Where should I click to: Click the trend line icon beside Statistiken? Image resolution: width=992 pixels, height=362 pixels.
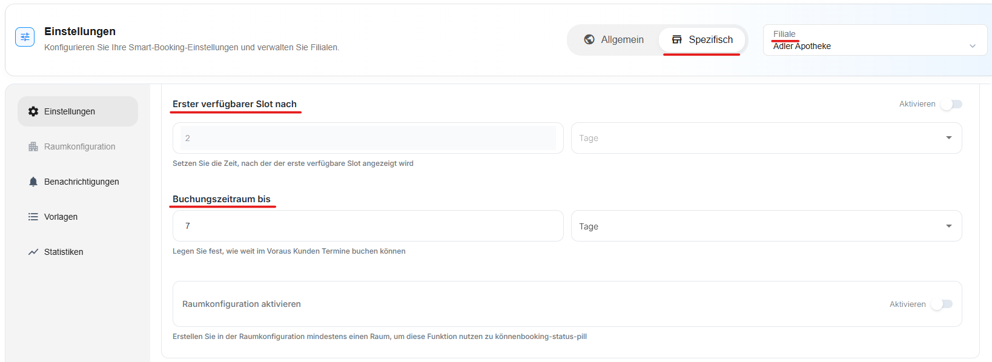33,252
